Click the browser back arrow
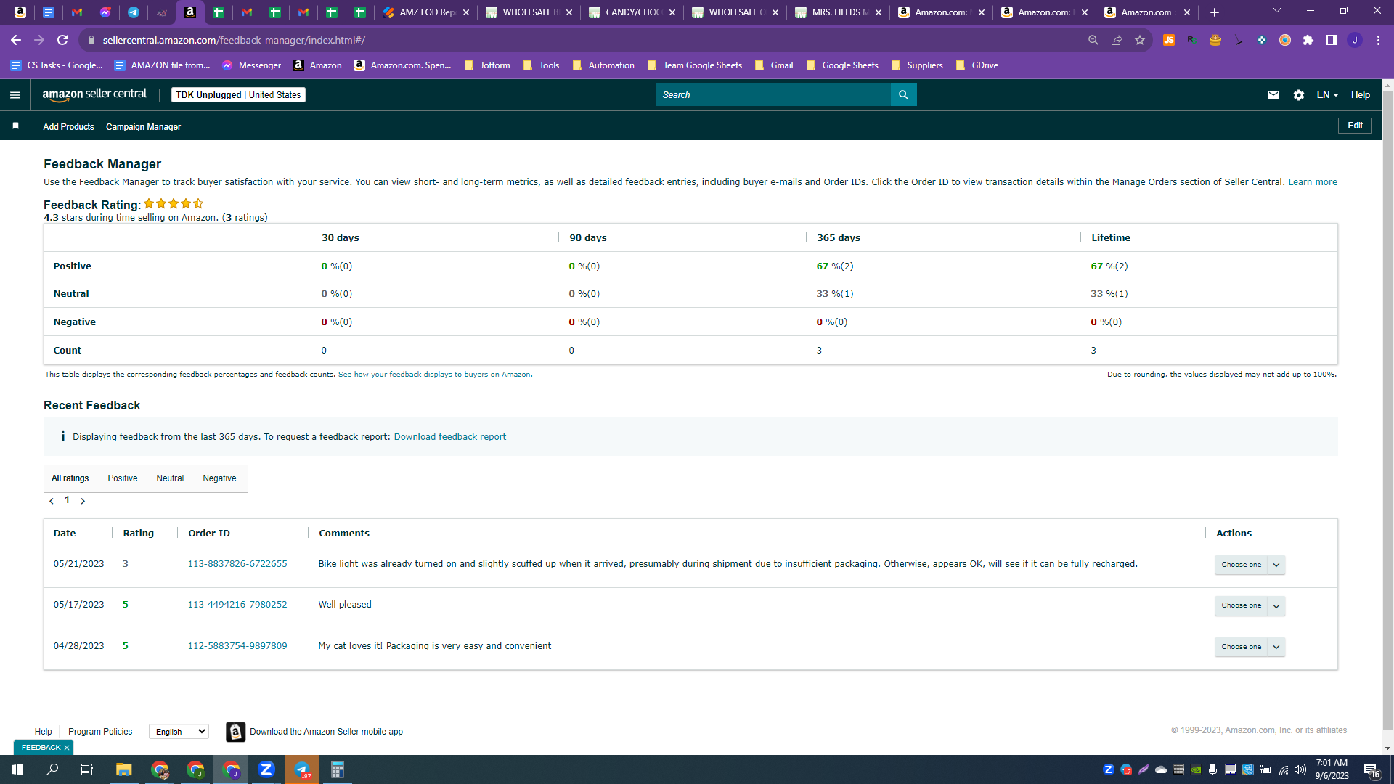 point(16,40)
